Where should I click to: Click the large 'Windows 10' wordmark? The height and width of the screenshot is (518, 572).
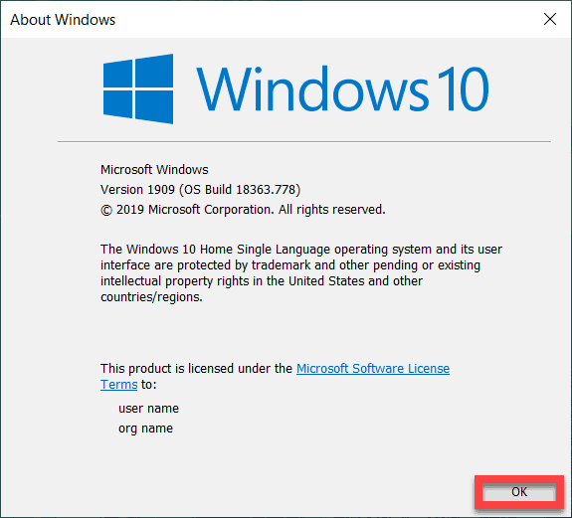tap(342, 88)
